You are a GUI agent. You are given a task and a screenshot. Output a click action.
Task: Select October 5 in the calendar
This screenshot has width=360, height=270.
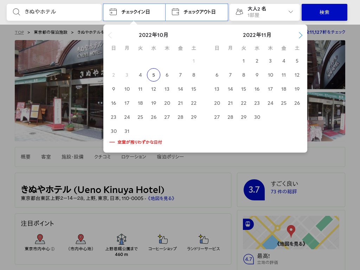pyautogui.click(x=154, y=75)
